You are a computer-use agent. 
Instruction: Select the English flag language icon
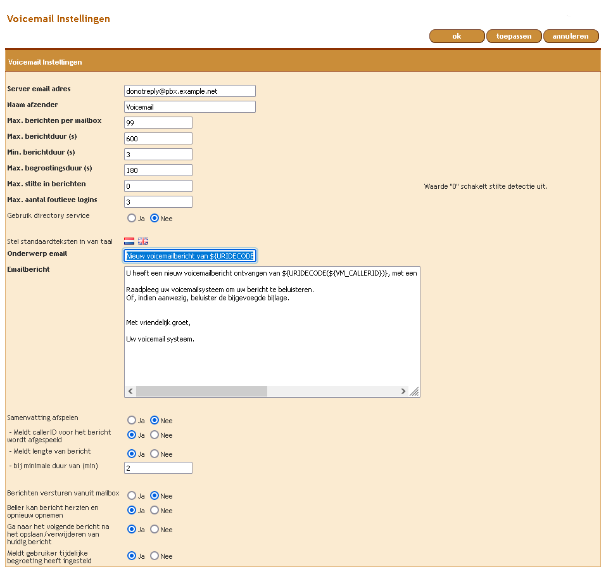point(143,241)
